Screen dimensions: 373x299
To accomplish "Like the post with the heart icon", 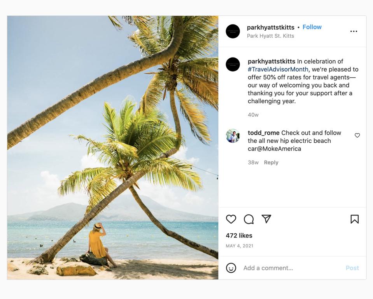I will (231, 219).
